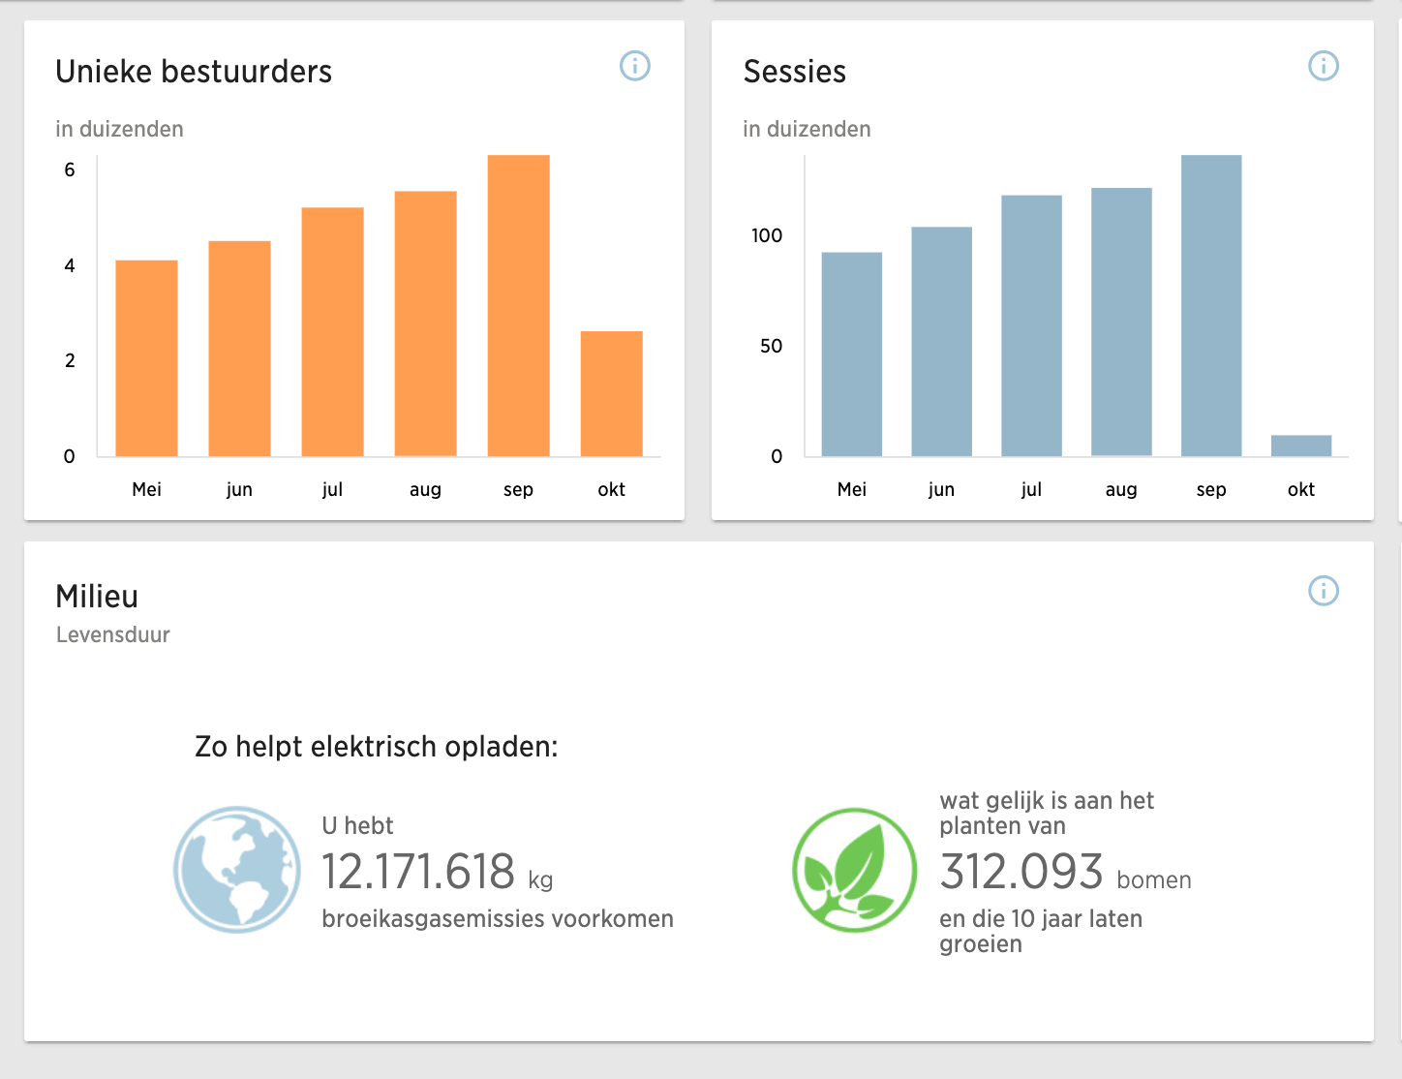Click the blue sep bar in Sessies

1210,306
